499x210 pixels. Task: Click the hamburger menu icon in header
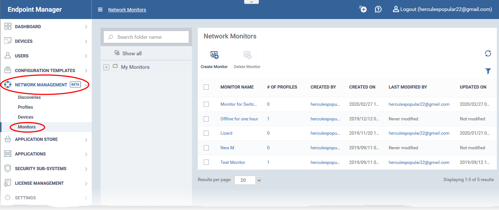point(100,10)
